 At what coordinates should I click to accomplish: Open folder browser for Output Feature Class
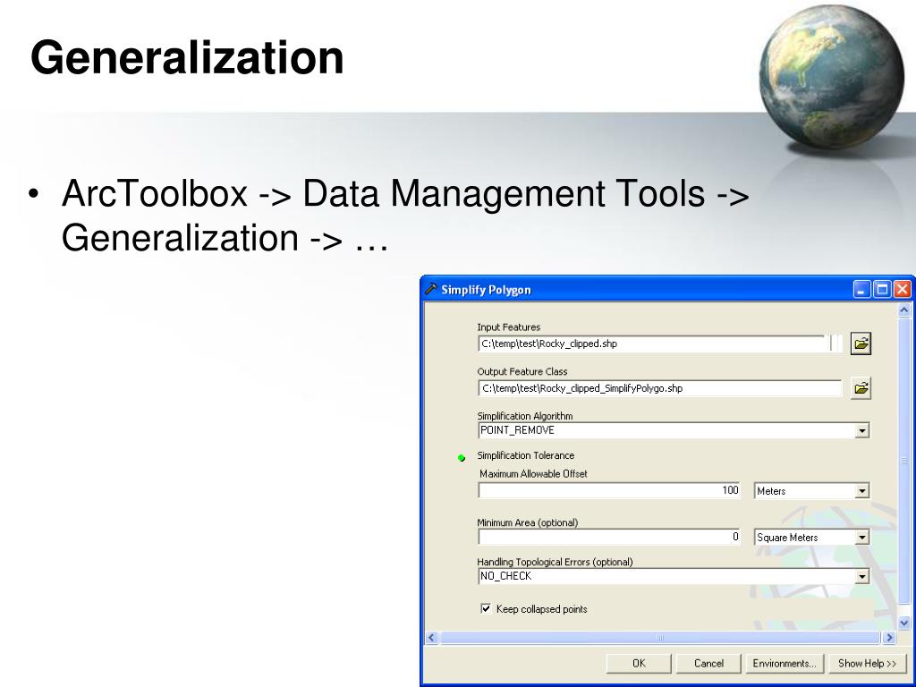coord(861,388)
